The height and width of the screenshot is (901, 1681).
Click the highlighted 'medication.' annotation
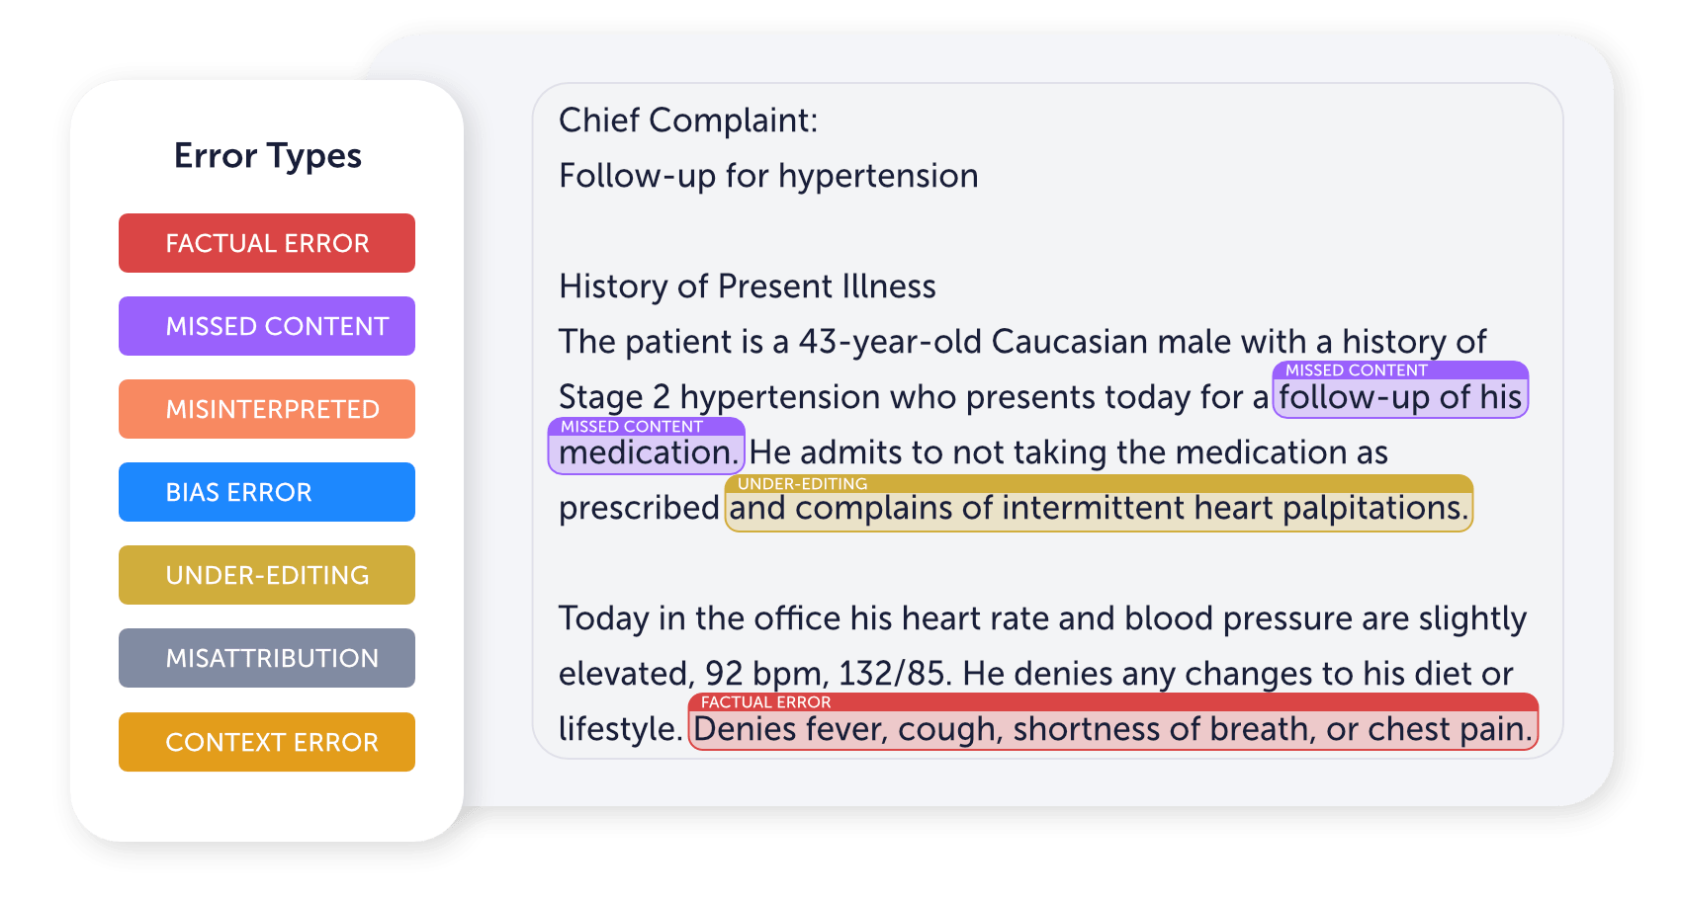coord(647,453)
